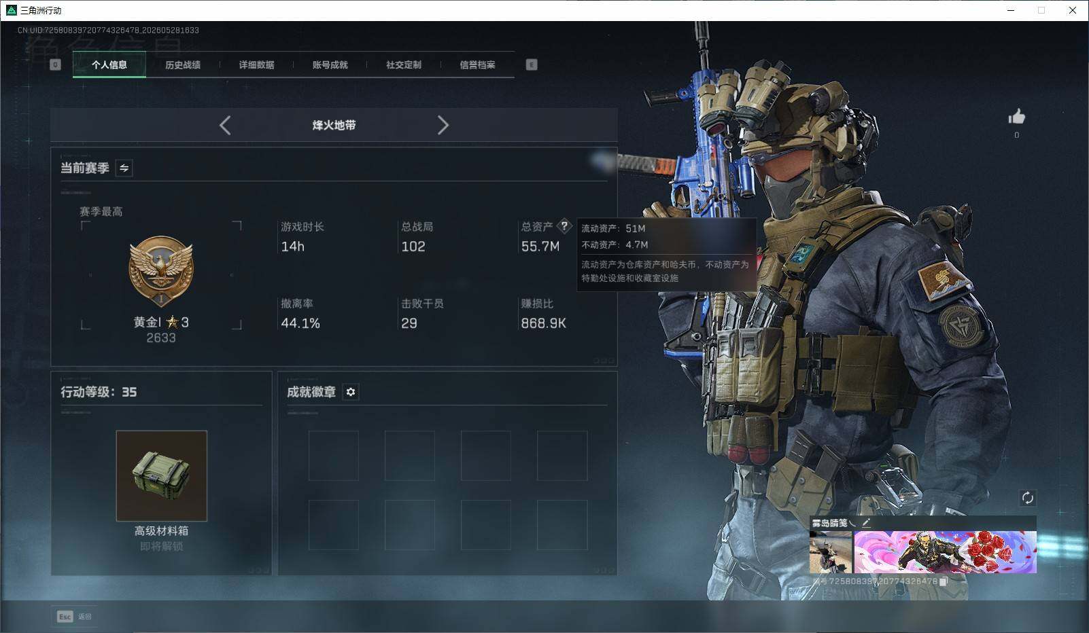This screenshot has height=633, width=1089.
Task: Toggle season view beside 当前赛季
Action: (x=124, y=168)
